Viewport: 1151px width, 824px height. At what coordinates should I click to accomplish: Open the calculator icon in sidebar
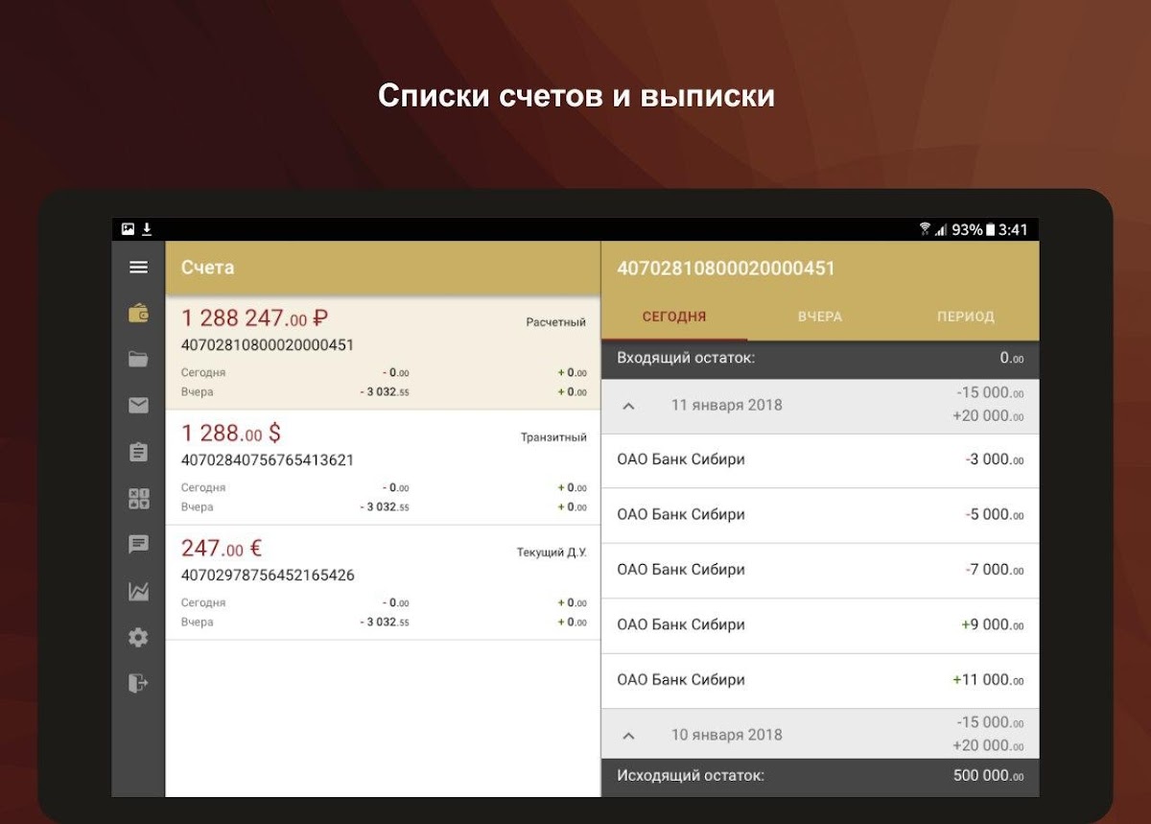[138, 499]
